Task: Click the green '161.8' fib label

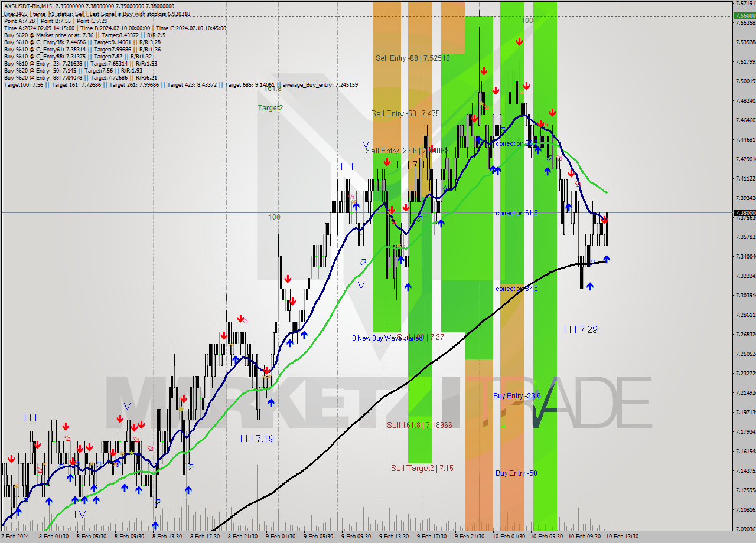Action: click(272, 89)
